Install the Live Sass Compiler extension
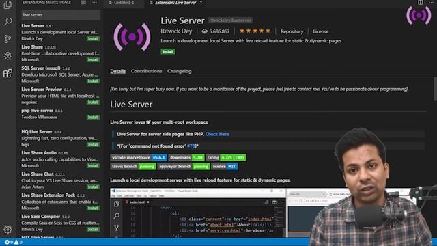This screenshot has height=246, width=437. (x=93, y=230)
